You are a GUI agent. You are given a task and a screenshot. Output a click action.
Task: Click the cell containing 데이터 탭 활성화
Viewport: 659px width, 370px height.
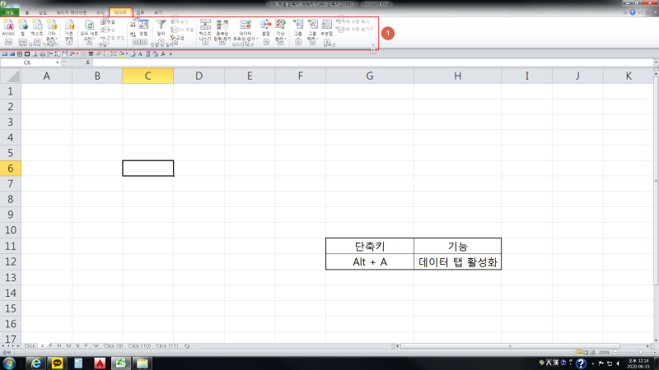tap(458, 261)
